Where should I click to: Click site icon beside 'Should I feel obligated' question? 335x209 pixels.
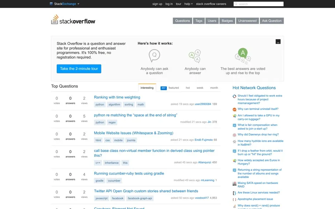click(x=234, y=96)
